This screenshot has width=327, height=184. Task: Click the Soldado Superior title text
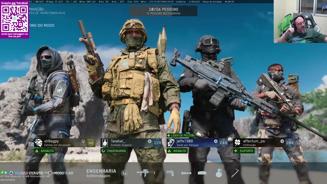(121, 145)
